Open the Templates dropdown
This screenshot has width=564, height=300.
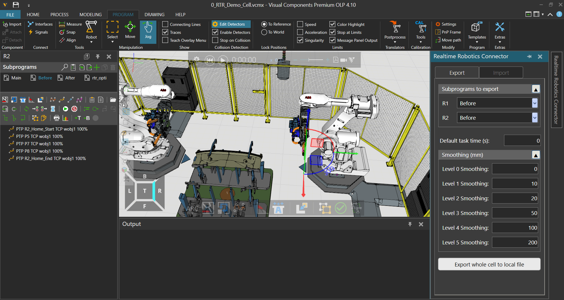click(477, 32)
